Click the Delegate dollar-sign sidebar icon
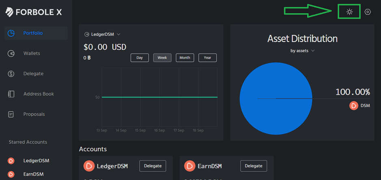This screenshot has height=180, width=381. coord(11,74)
